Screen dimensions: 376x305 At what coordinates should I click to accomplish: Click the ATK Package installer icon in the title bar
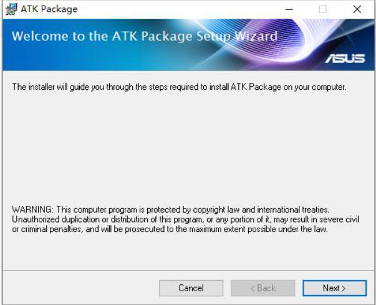(x=11, y=9)
